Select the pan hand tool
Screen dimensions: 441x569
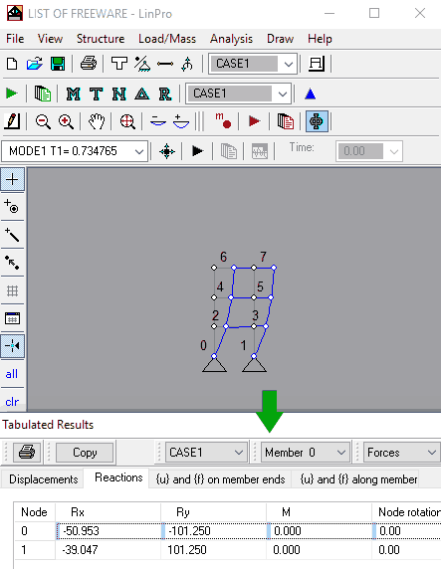(x=97, y=121)
